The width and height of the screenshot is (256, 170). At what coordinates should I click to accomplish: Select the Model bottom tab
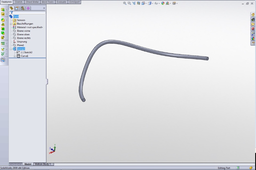pyautogui.click(x=28, y=164)
